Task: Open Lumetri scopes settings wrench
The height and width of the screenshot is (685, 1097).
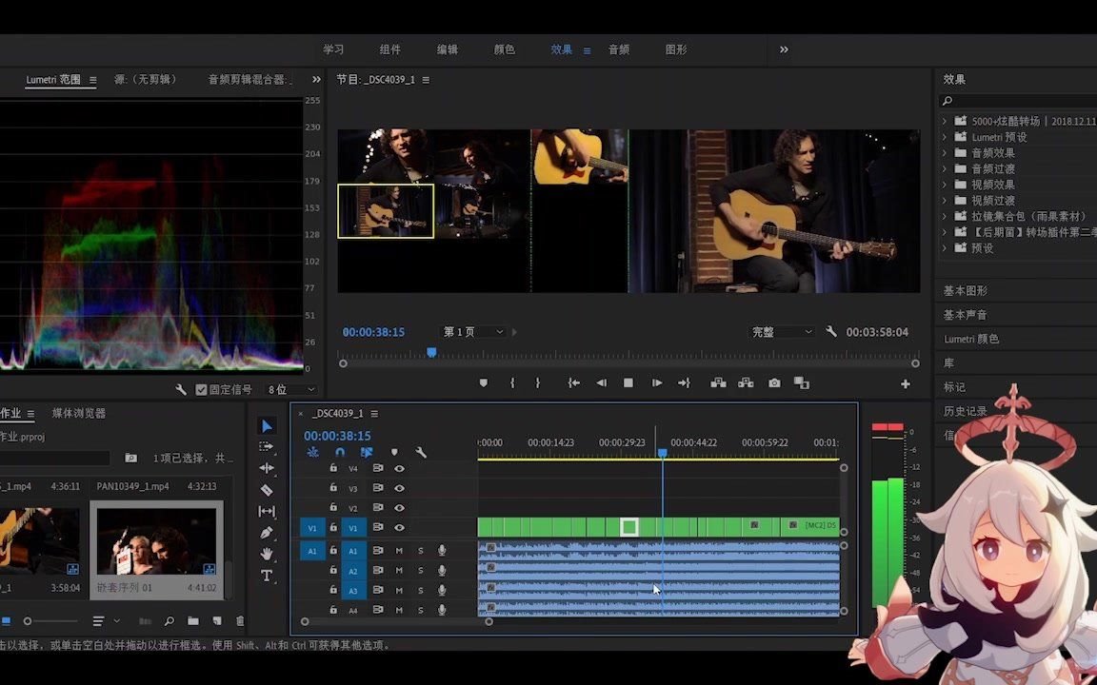Action: coord(181,389)
